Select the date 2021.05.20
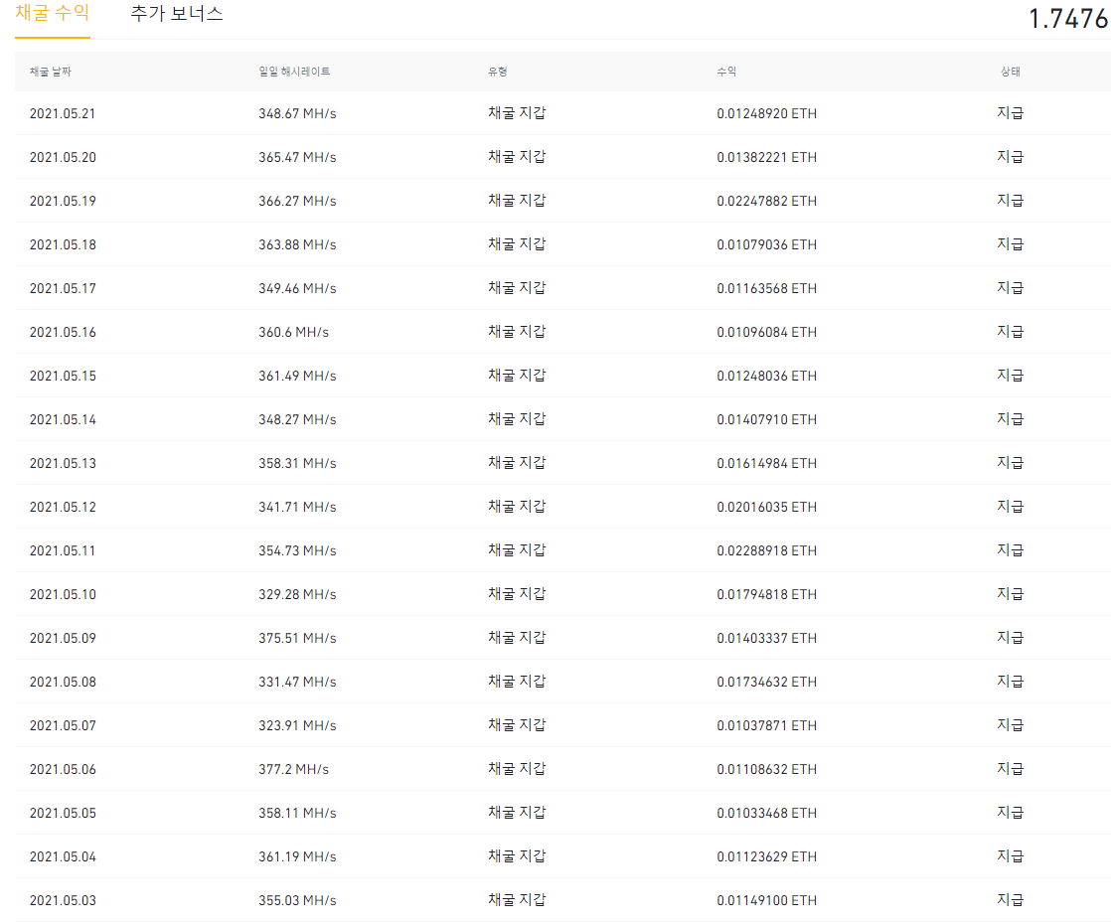Image resolution: width=1111 pixels, height=924 pixels. (63, 157)
